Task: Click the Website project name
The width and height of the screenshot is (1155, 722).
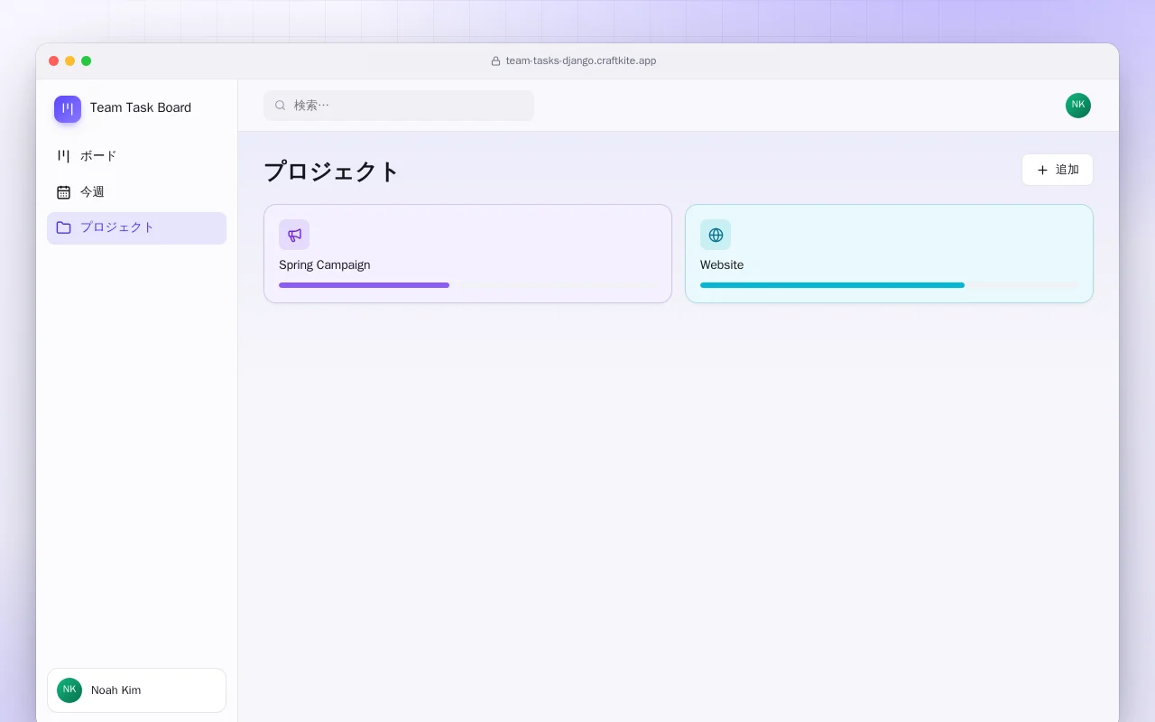Action: click(x=722, y=265)
